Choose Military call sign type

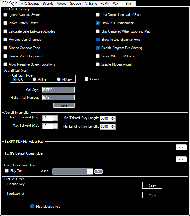pyautogui.click(x=59, y=79)
